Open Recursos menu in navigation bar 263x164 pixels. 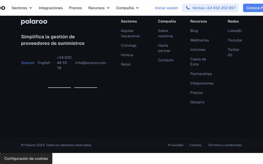99,8
